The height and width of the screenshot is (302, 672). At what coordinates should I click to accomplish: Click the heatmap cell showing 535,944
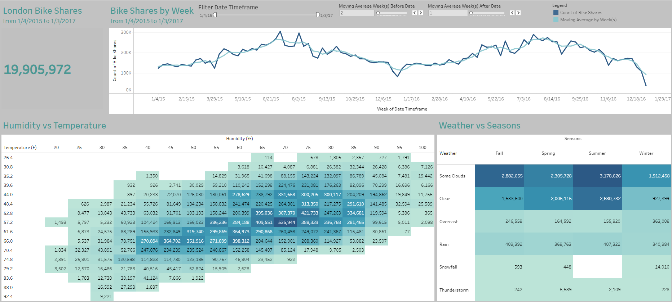[x=286, y=222]
